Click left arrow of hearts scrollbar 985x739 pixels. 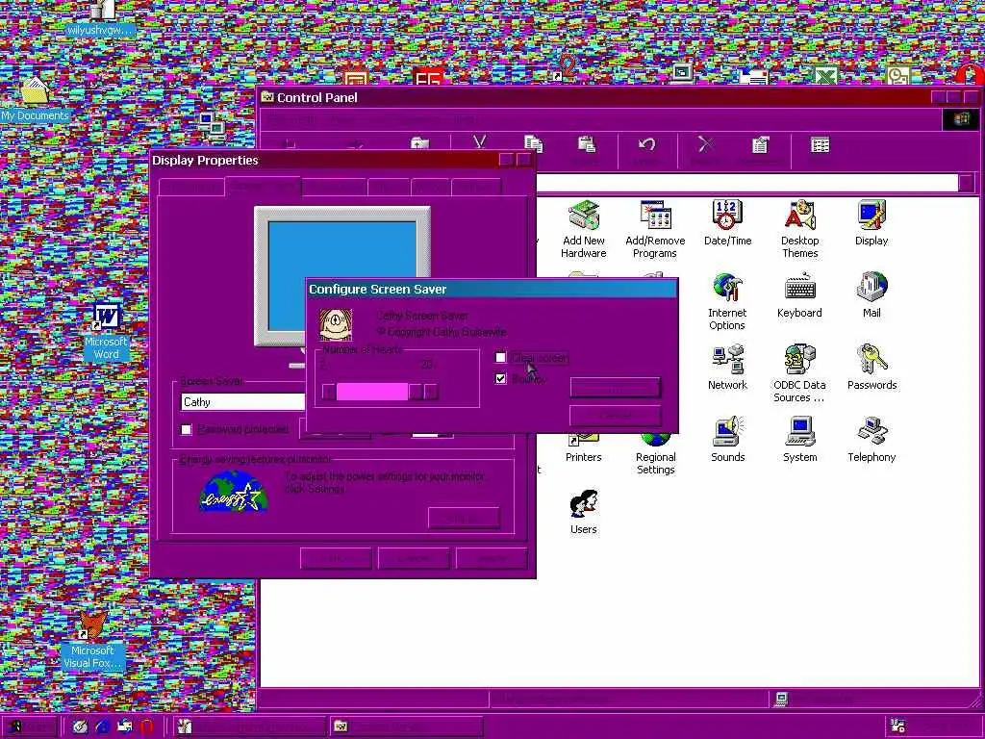(x=329, y=393)
